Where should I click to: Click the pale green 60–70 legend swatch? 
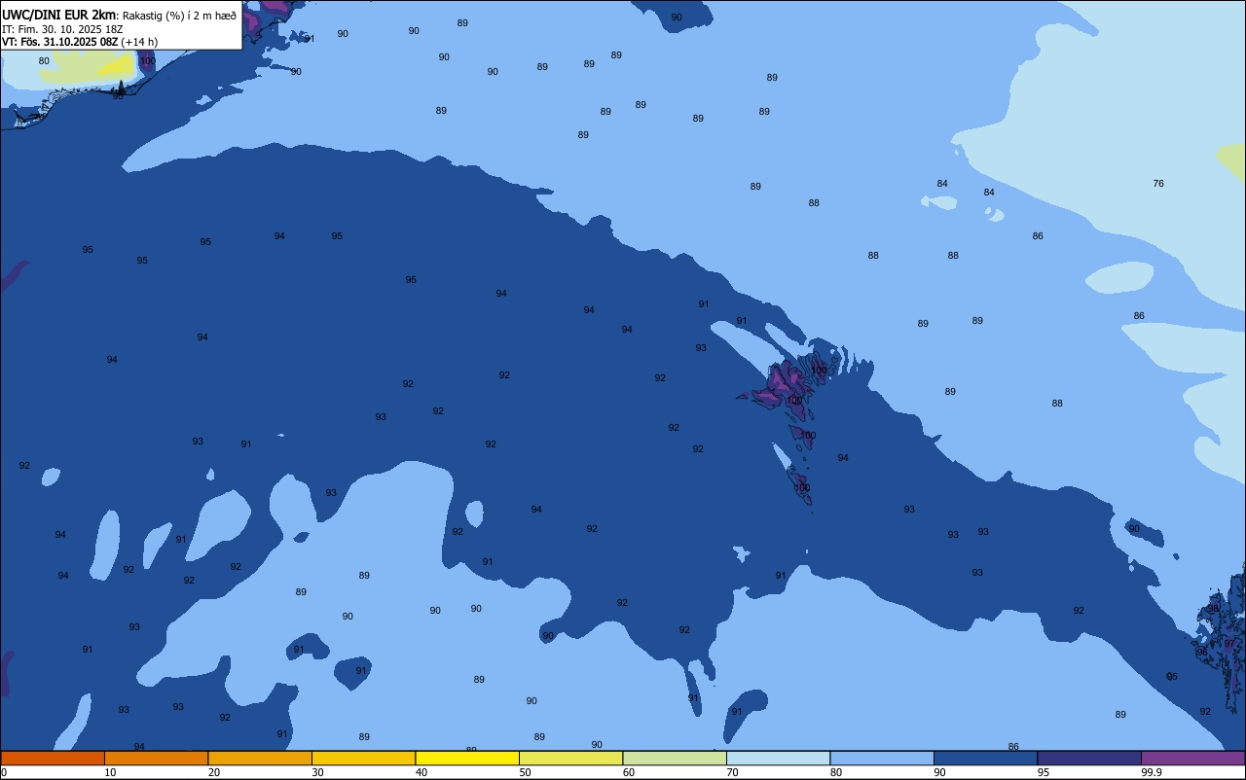tap(675, 758)
